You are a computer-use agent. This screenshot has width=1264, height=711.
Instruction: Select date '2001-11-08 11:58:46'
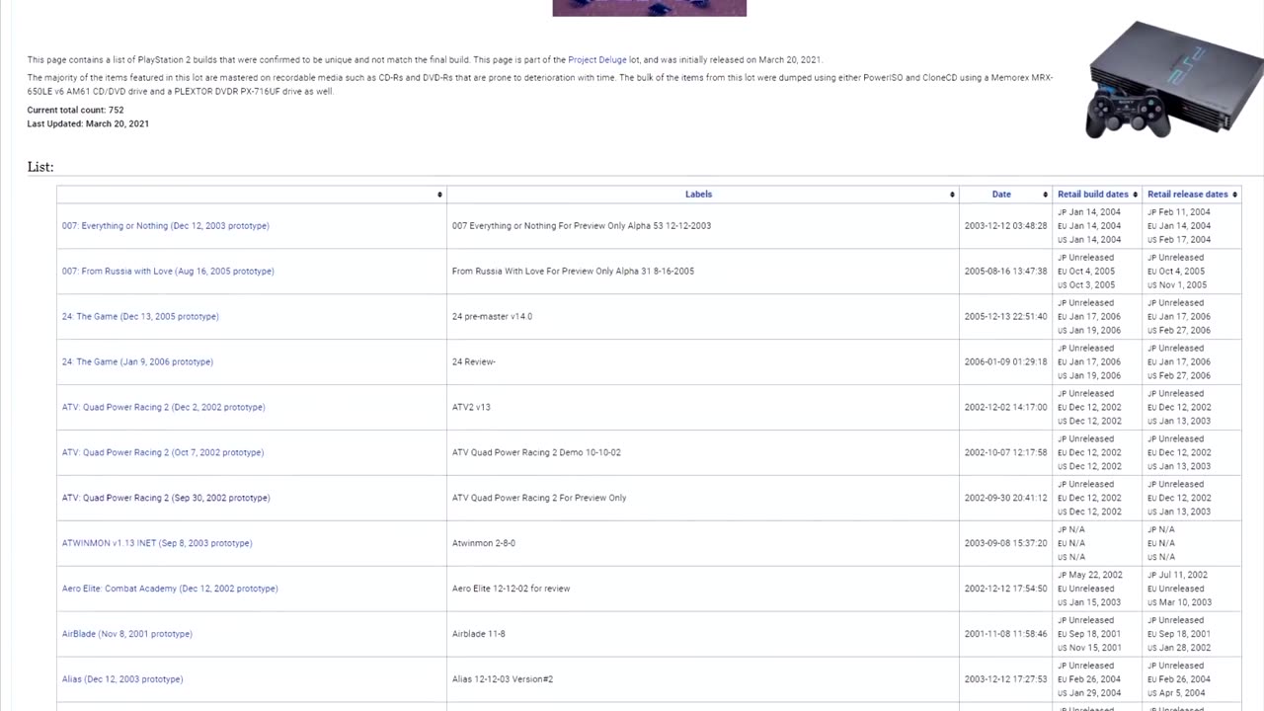pyautogui.click(x=1005, y=634)
